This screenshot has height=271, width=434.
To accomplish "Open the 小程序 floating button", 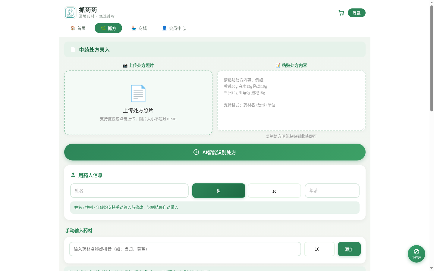I will (417, 254).
